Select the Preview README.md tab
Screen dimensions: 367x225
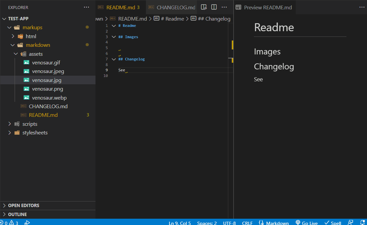(x=265, y=7)
